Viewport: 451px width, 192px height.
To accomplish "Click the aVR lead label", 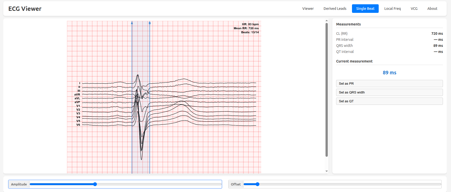I will point(77,94).
